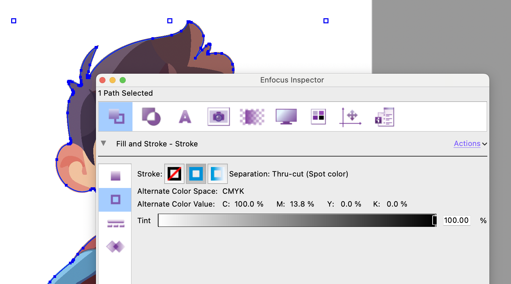Open the monitor screen category icon
The image size is (511, 284).
pos(286,117)
